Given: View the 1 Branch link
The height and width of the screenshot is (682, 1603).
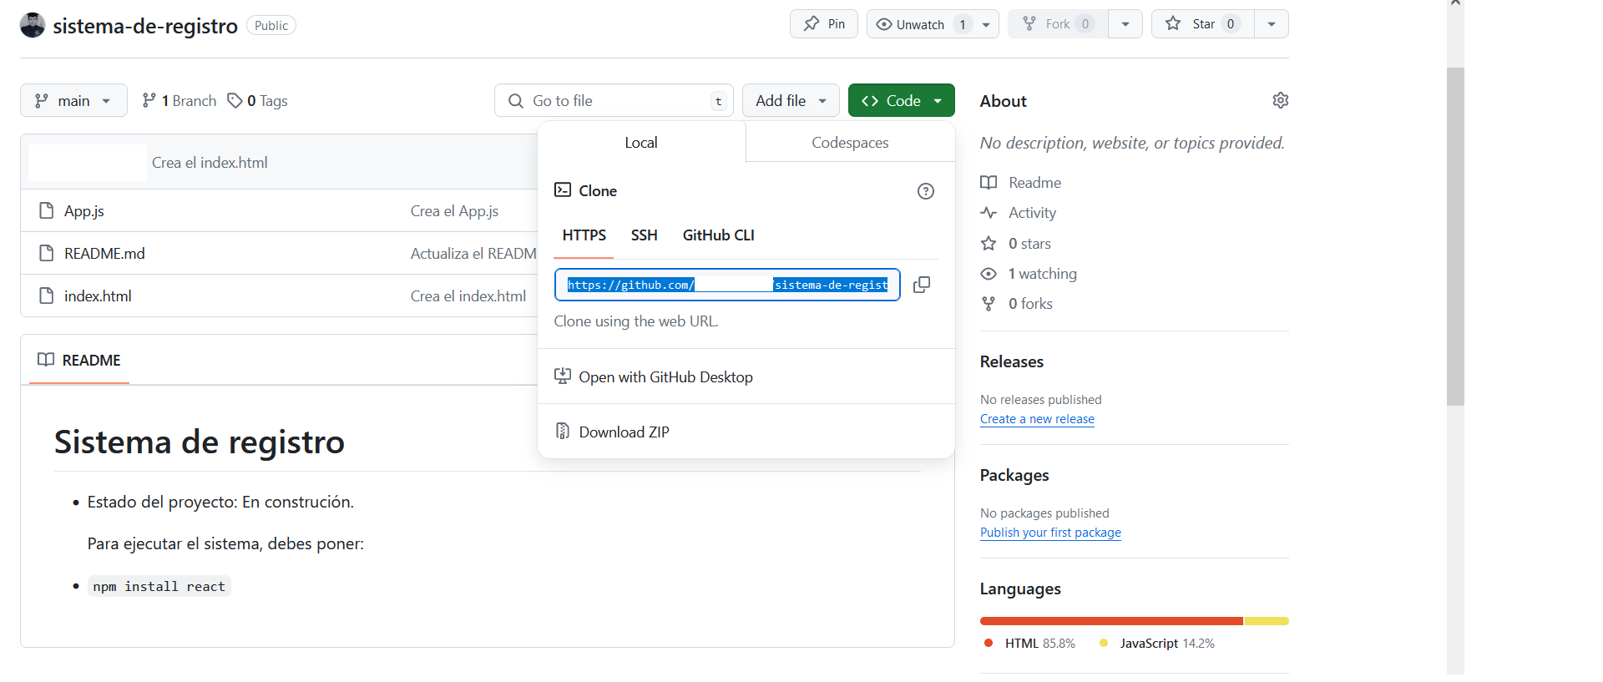Looking at the screenshot, I should (179, 100).
